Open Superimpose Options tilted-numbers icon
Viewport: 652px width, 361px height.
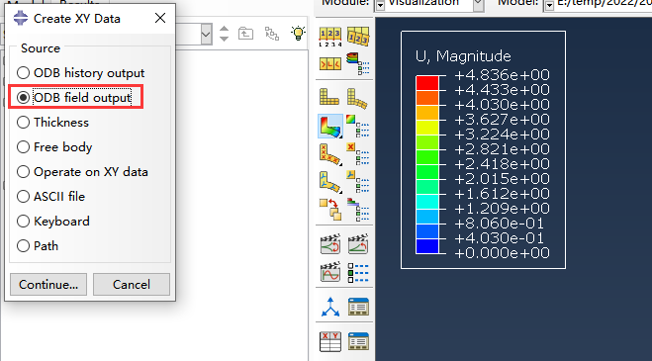(358, 37)
